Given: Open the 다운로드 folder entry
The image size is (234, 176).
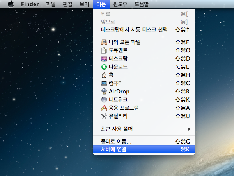Looking at the screenshot, I should click(144, 67).
